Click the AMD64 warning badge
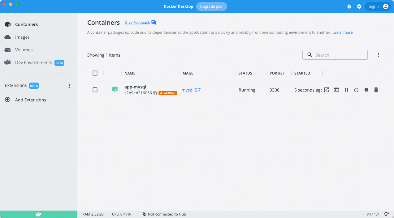394x218 pixels. [168, 93]
